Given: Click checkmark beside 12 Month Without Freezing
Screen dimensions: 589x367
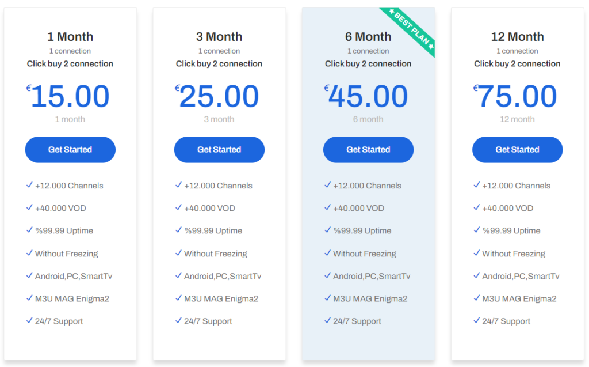Looking at the screenshot, I should tap(476, 253).
